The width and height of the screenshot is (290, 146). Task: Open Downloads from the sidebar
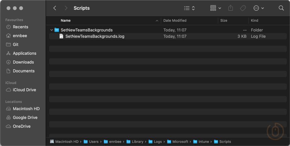(x=23, y=62)
